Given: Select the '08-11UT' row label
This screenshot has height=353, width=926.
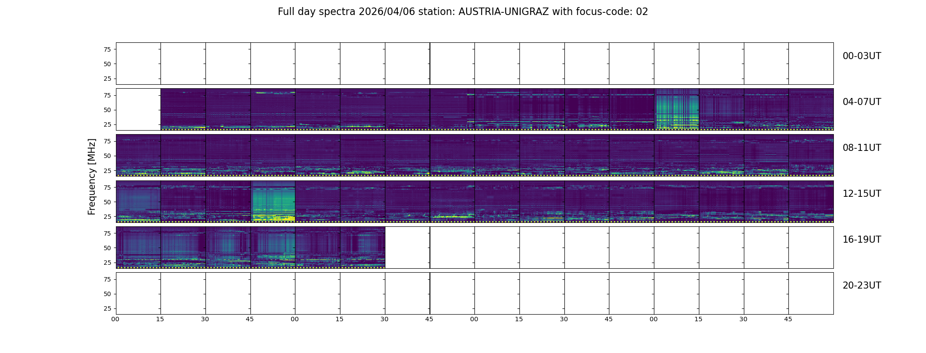Looking at the screenshot, I should coord(862,148).
